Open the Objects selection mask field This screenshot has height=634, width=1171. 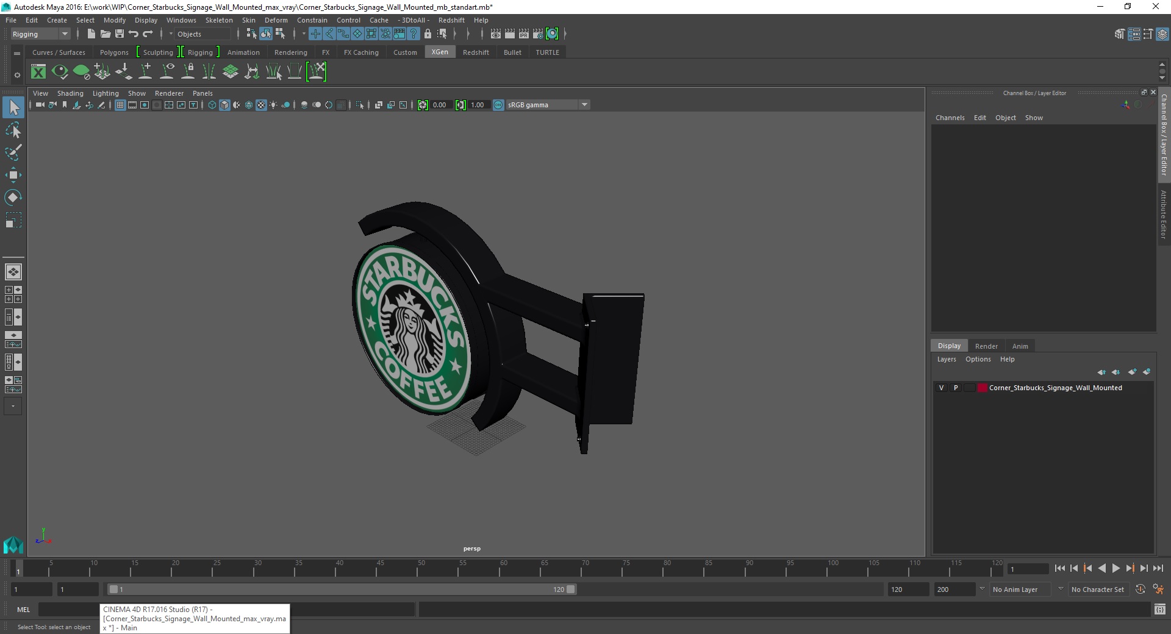[202, 34]
